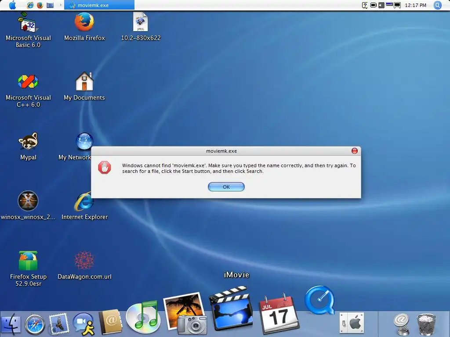Open iMovie clapperboard in the dock

[231, 308]
